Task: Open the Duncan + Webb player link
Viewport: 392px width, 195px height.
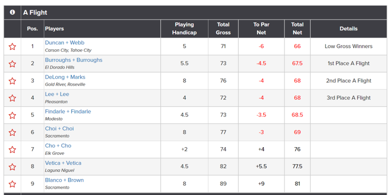Action: (x=65, y=43)
